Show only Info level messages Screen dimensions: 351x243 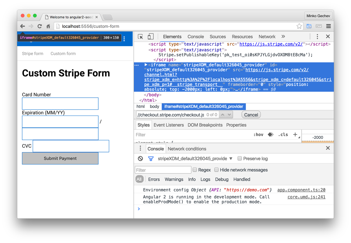pos(192,179)
